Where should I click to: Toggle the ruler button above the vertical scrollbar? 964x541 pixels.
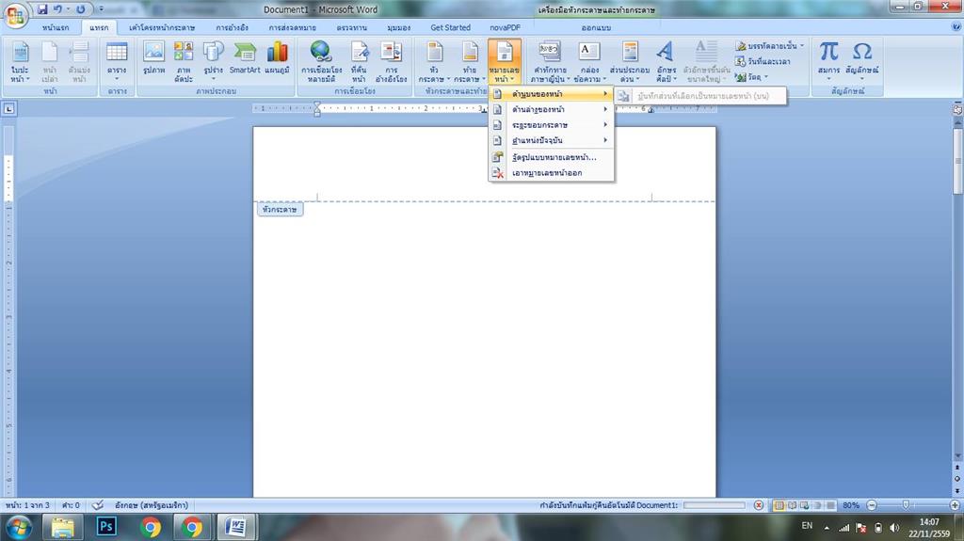[957, 109]
